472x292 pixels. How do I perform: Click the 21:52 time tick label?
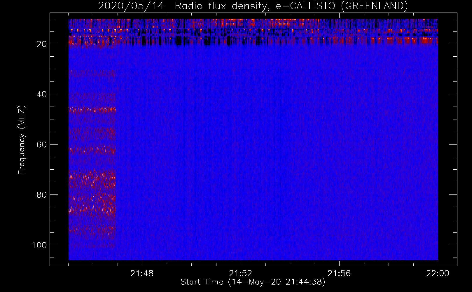coord(240,274)
